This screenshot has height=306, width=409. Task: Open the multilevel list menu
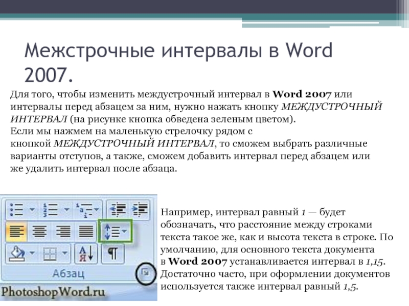point(87,210)
